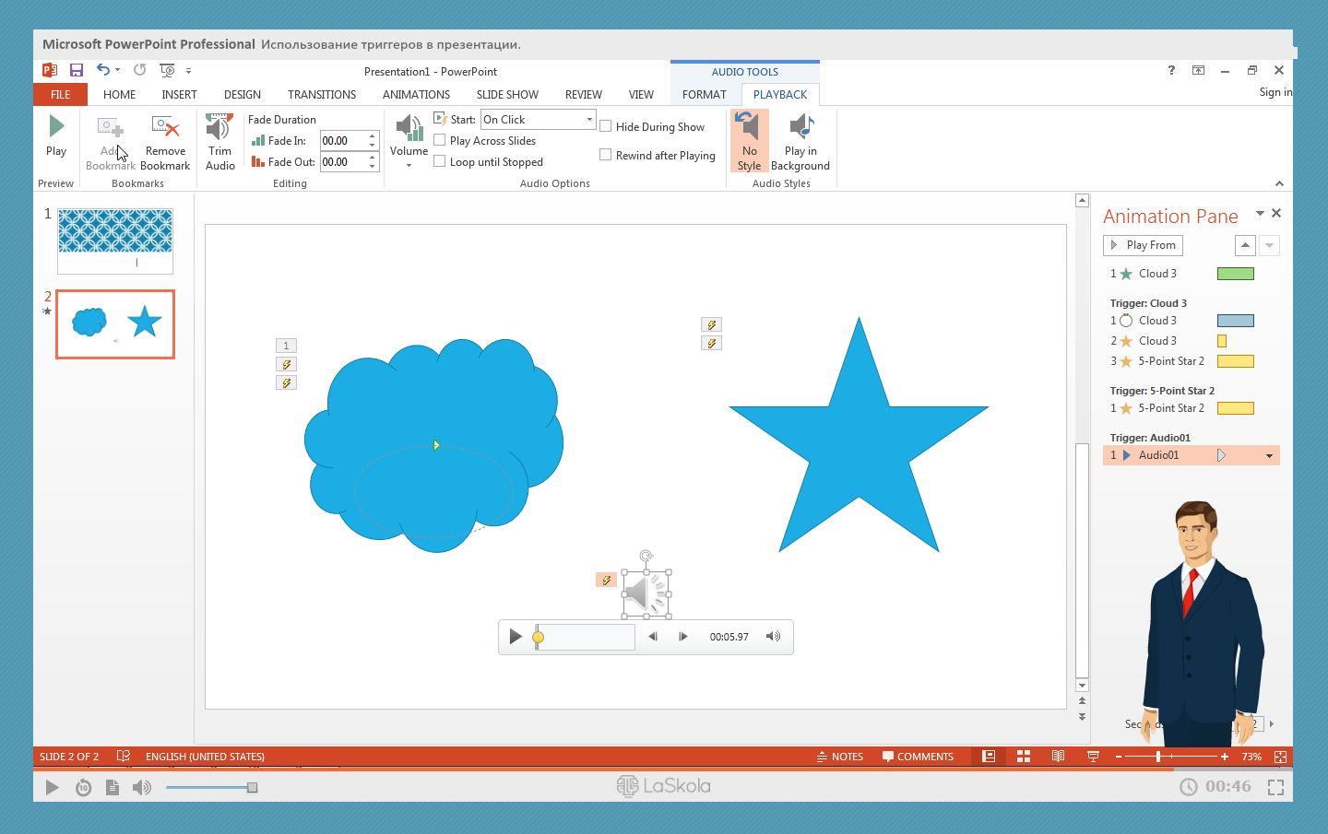Click the Play From button
Image resolution: width=1328 pixels, height=834 pixels.
click(x=1143, y=245)
